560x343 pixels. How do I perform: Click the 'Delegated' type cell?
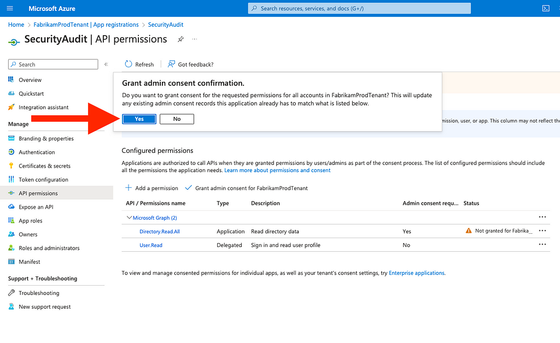(229, 245)
